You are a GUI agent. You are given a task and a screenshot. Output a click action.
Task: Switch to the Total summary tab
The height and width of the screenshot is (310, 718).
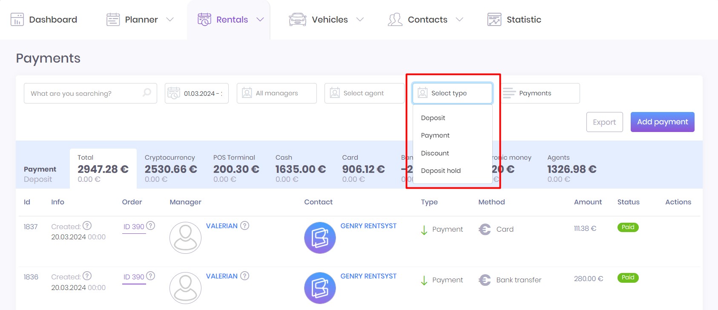click(x=103, y=169)
